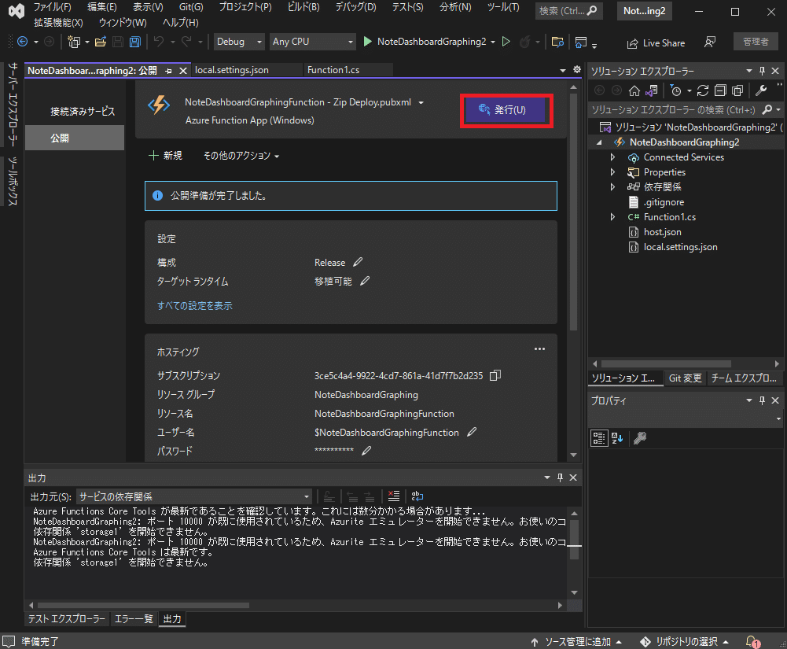The width and height of the screenshot is (787, 649).
Task: Open search box magnifier in title bar
Action: tap(592, 10)
